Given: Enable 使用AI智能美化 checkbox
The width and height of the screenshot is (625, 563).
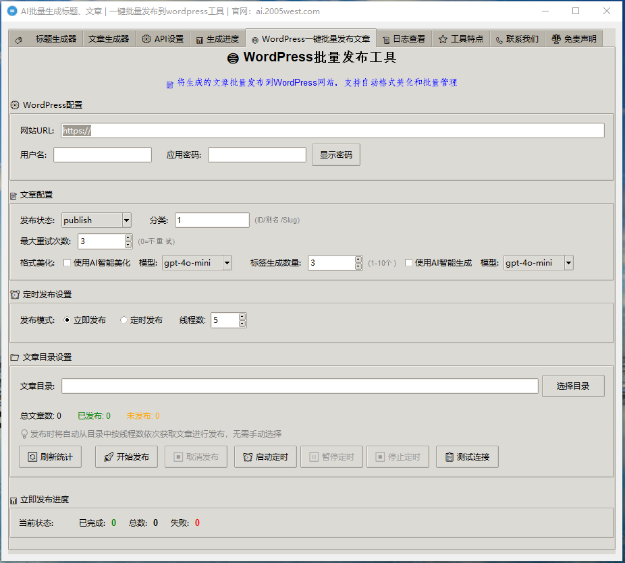Looking at the screenshot, I should [67, 263].
